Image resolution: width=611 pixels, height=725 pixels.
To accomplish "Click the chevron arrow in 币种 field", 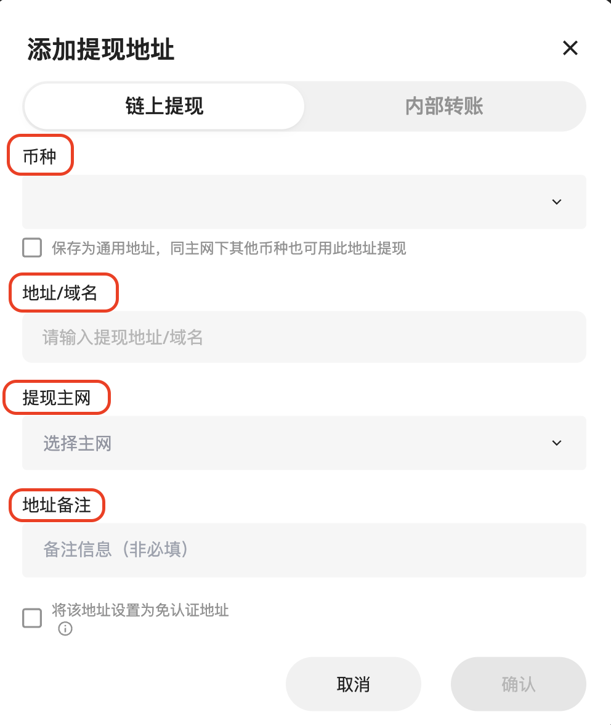I will point(557,202).
